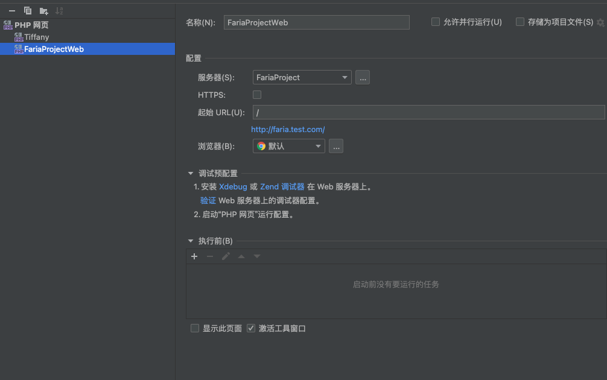Edit the 起始 URL input field
Image resolution: width=607 pixels, height=380 pixels.
point(428,112)
